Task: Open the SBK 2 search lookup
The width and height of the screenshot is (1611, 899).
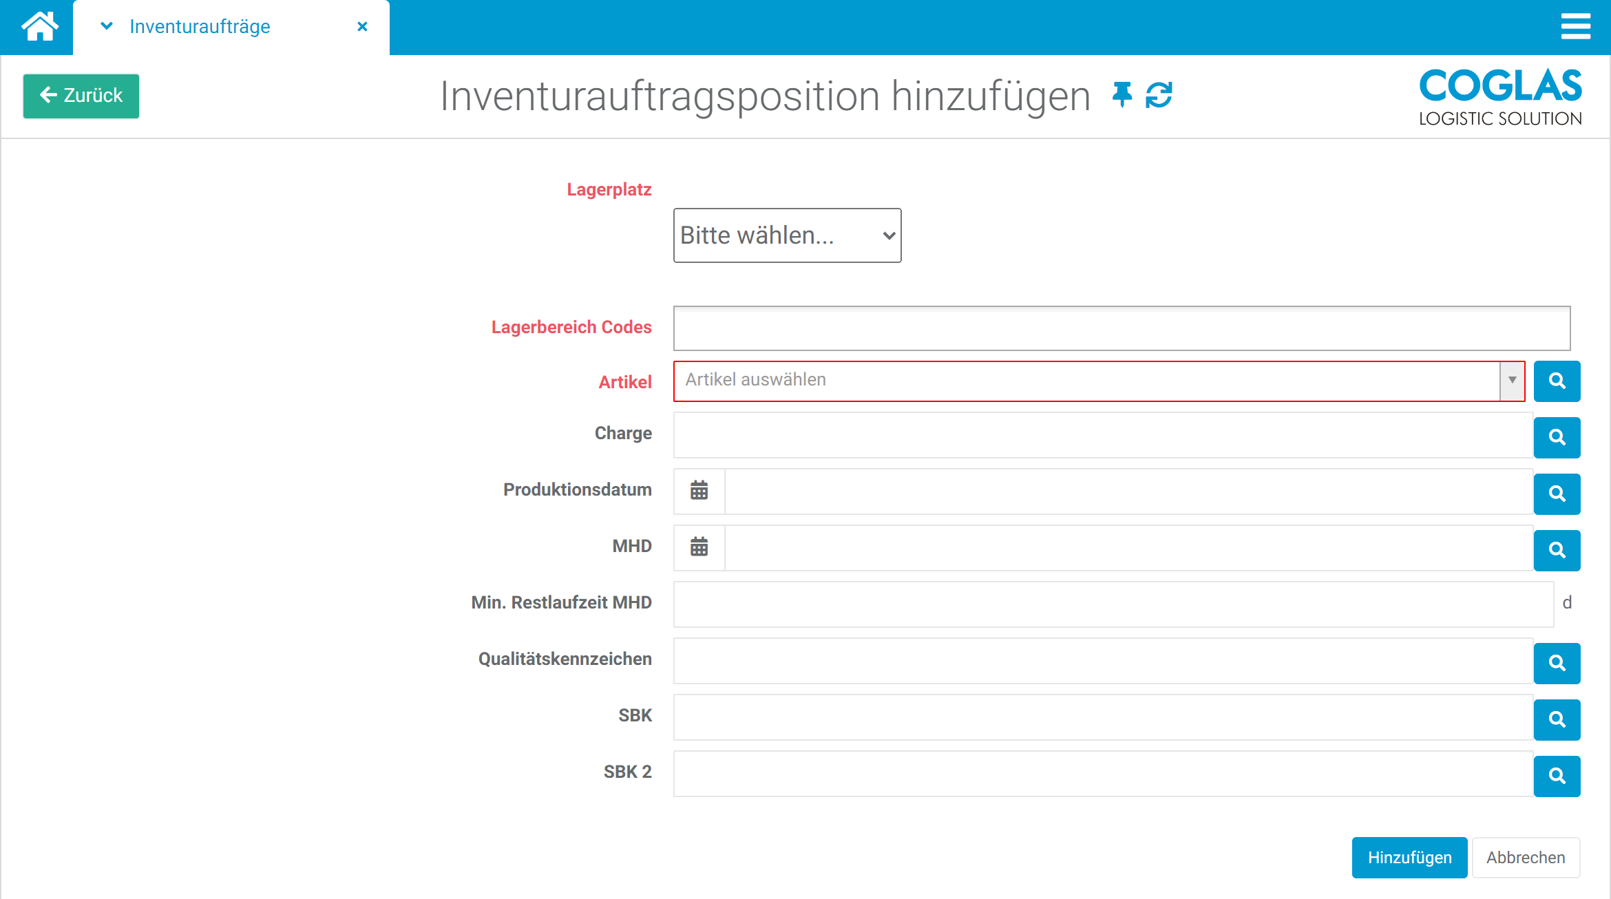Action: (x=1557, y=776)
